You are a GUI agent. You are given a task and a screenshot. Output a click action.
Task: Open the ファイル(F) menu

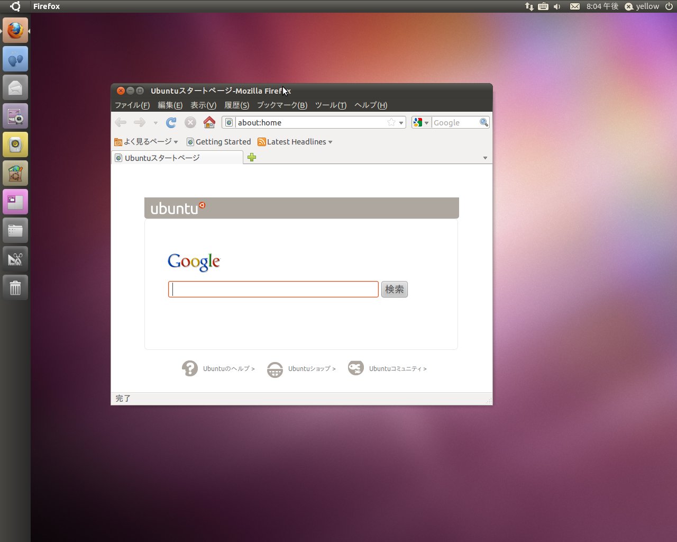pyautogui.click(x=132, y=105)
